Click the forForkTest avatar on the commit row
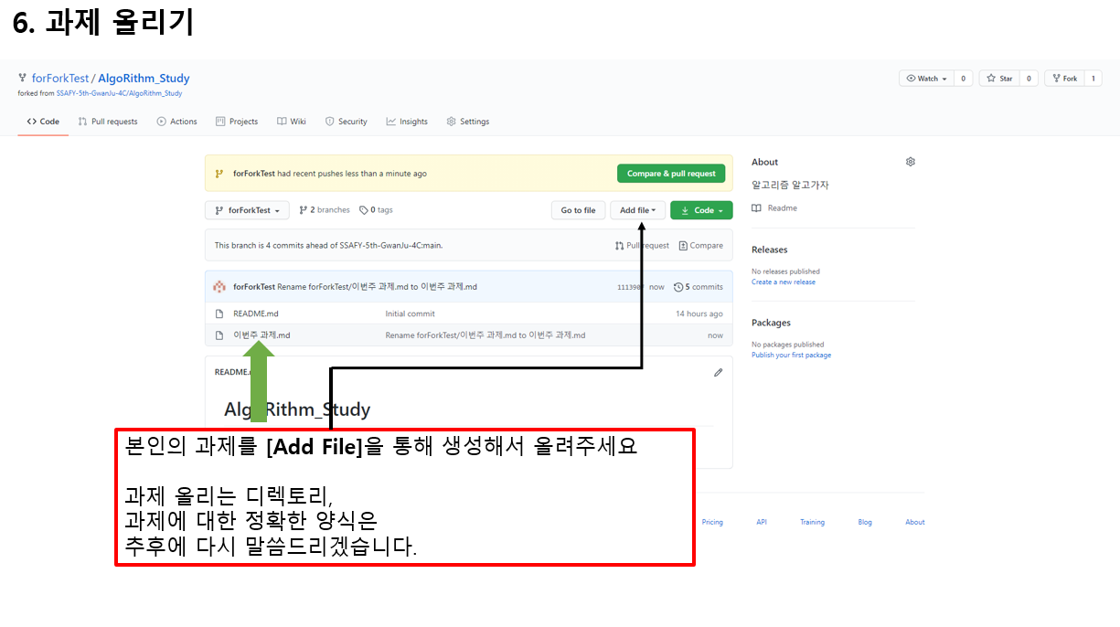Image resolution: width=1120 pixels, height=627 pixels. tap(219, 285)
